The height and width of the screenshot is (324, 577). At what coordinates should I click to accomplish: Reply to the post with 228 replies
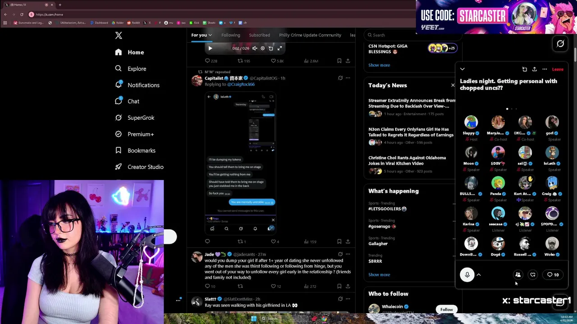[211, 61]
